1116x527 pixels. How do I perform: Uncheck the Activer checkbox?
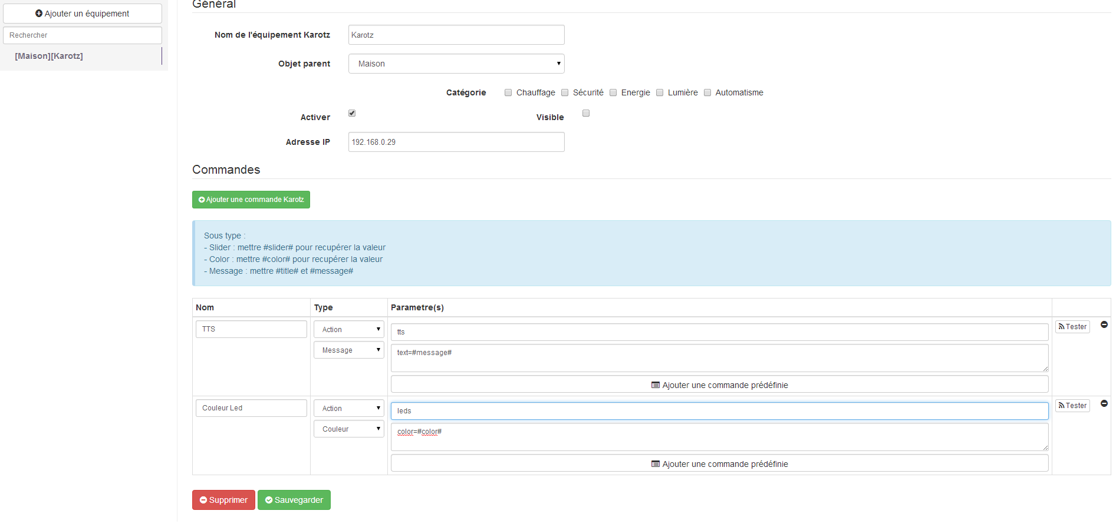point(352,113)
